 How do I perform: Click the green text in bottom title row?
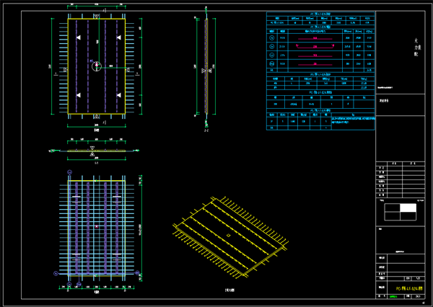(x=393, y=297)
